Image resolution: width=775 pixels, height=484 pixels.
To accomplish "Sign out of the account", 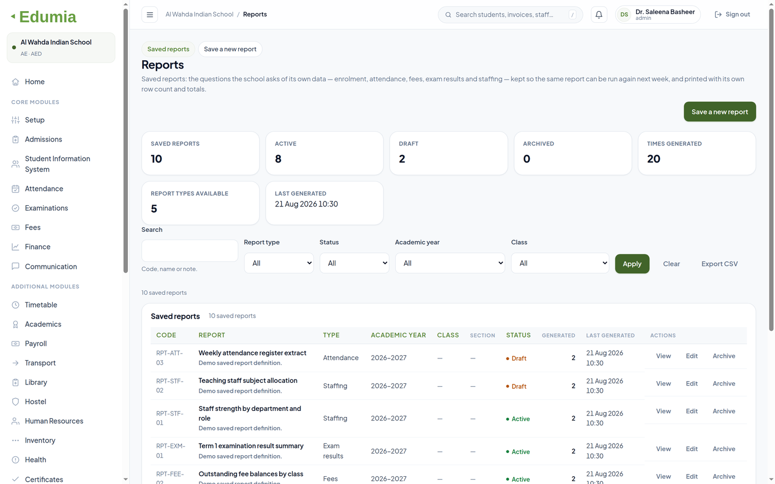I will tap(732, 14).
